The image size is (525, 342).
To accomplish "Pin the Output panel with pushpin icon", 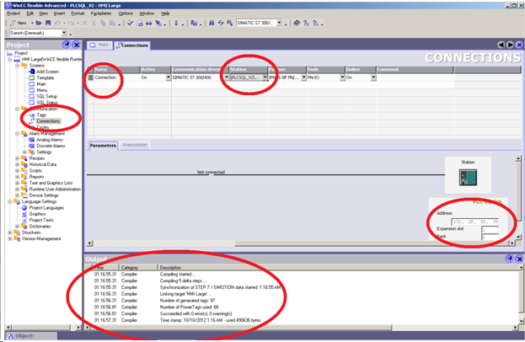I will [x=509, y=259].
